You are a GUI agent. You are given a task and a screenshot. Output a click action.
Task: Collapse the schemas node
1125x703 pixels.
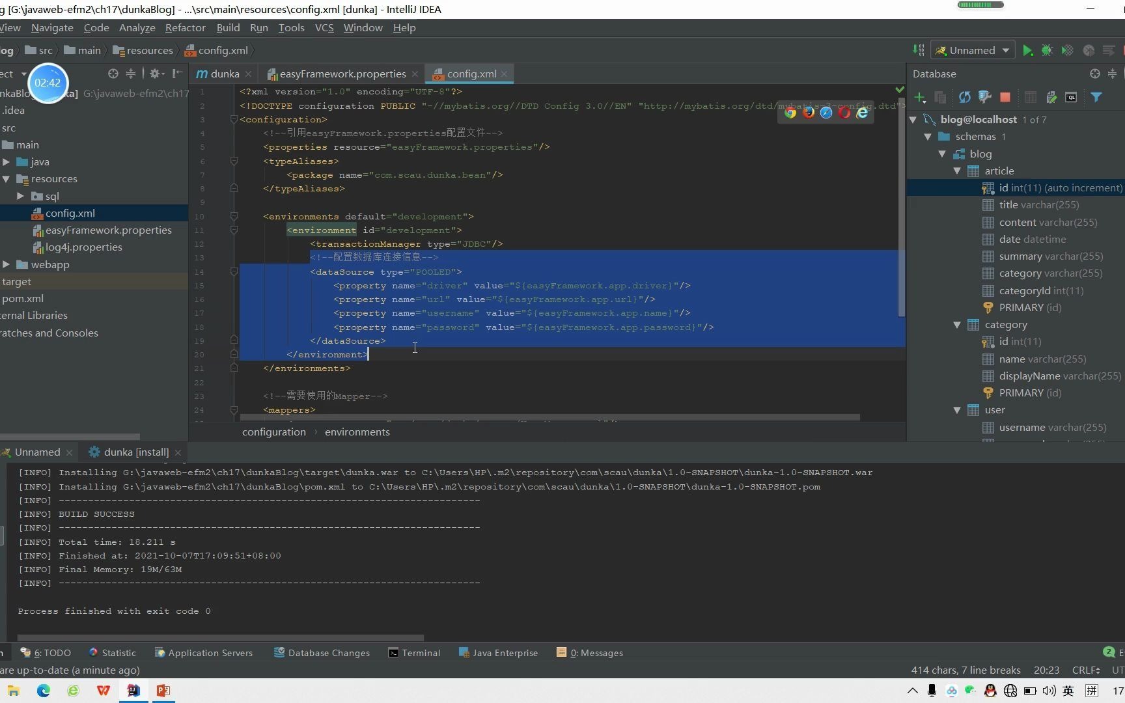coord(928,137)
